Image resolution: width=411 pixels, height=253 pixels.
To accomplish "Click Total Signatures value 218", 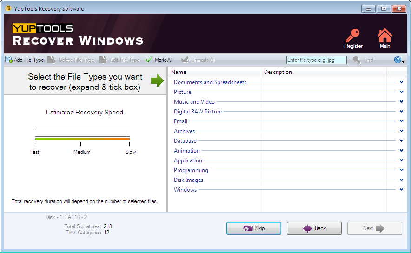I will [x=108, y=226].
